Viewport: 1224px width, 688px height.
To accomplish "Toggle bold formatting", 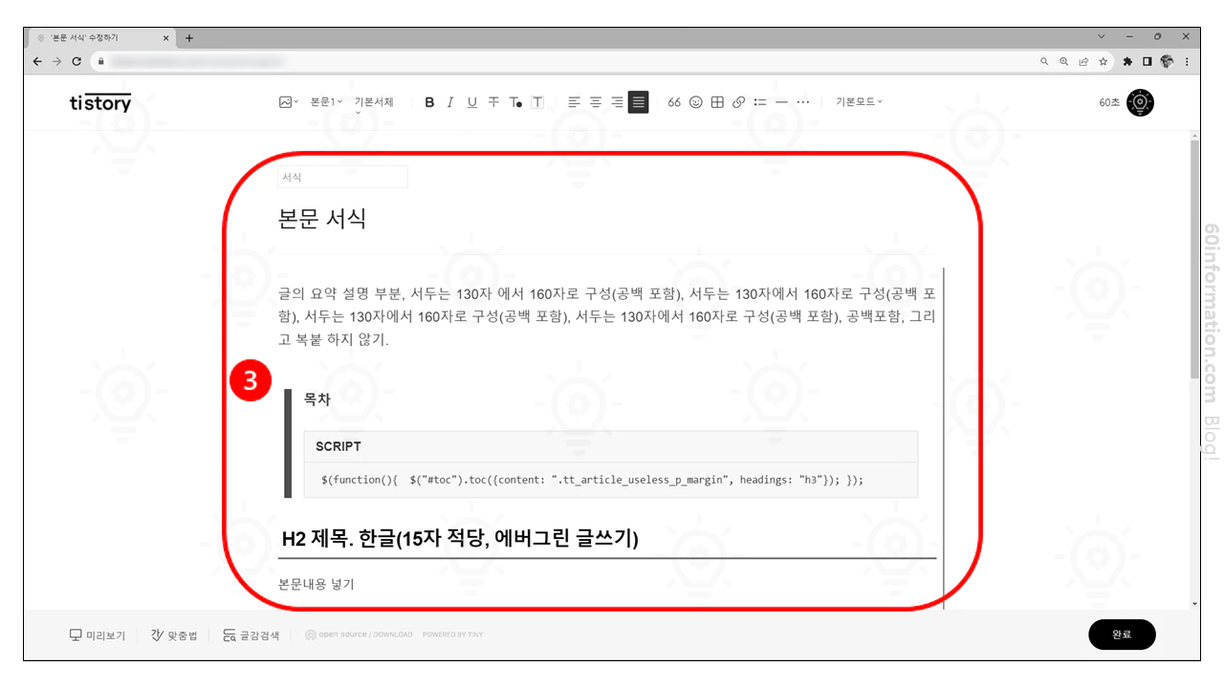I will (x=429, y=102).
